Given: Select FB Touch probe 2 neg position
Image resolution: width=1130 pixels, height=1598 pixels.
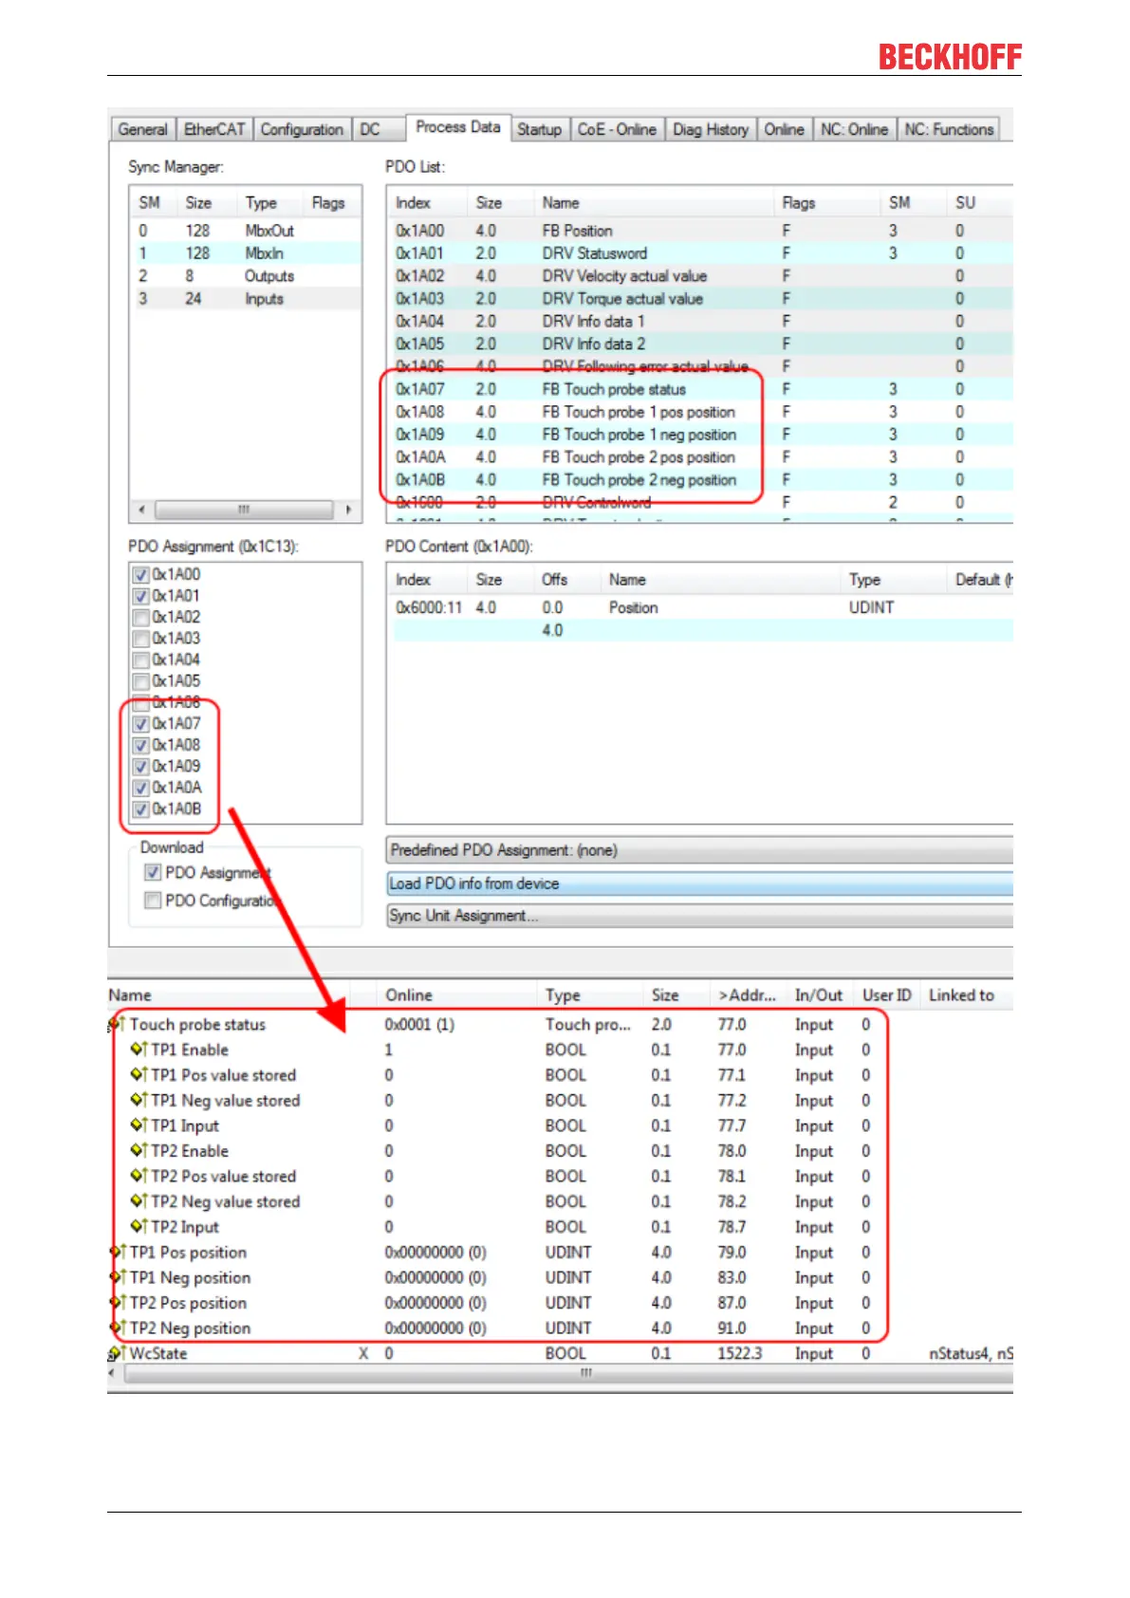Looking at the screenshot, I should pos(700,480).
